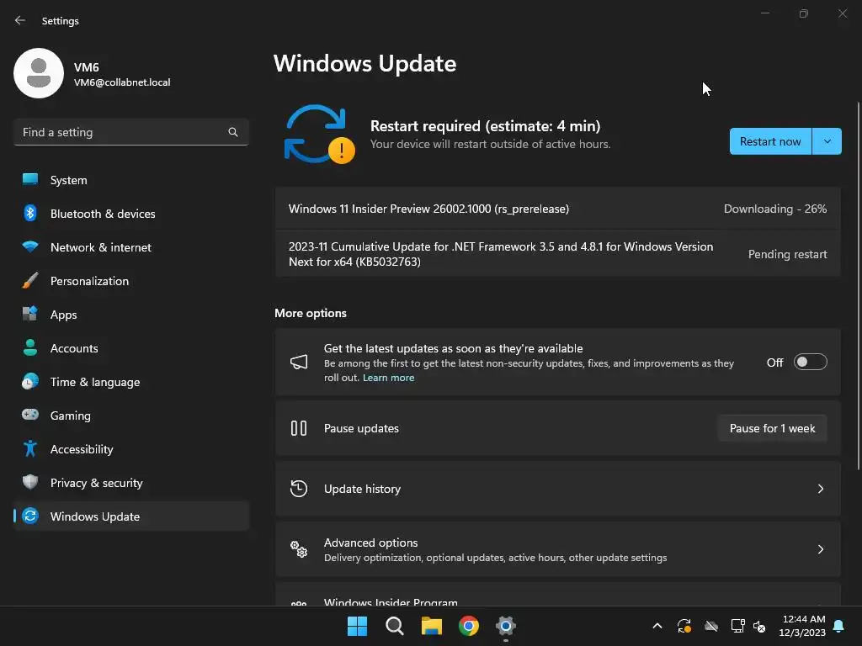Click the network display tray icon

(x=737, y=626)
